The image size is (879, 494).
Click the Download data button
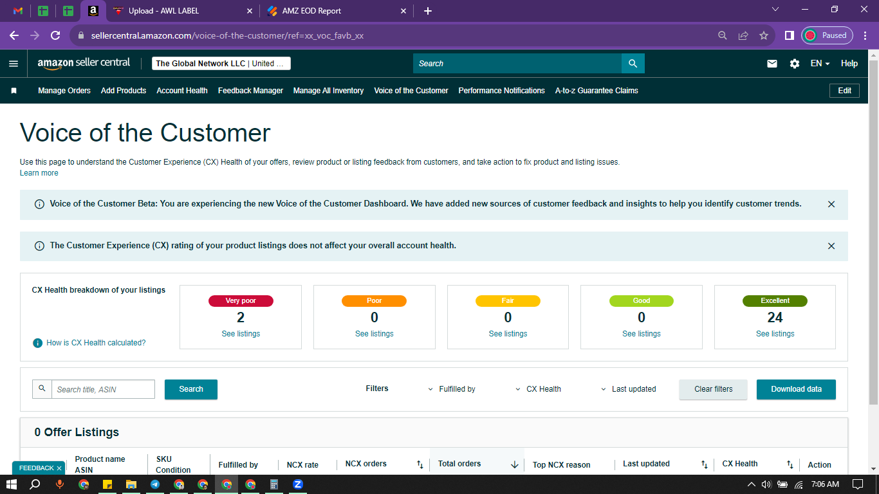[x=796, y=389]
